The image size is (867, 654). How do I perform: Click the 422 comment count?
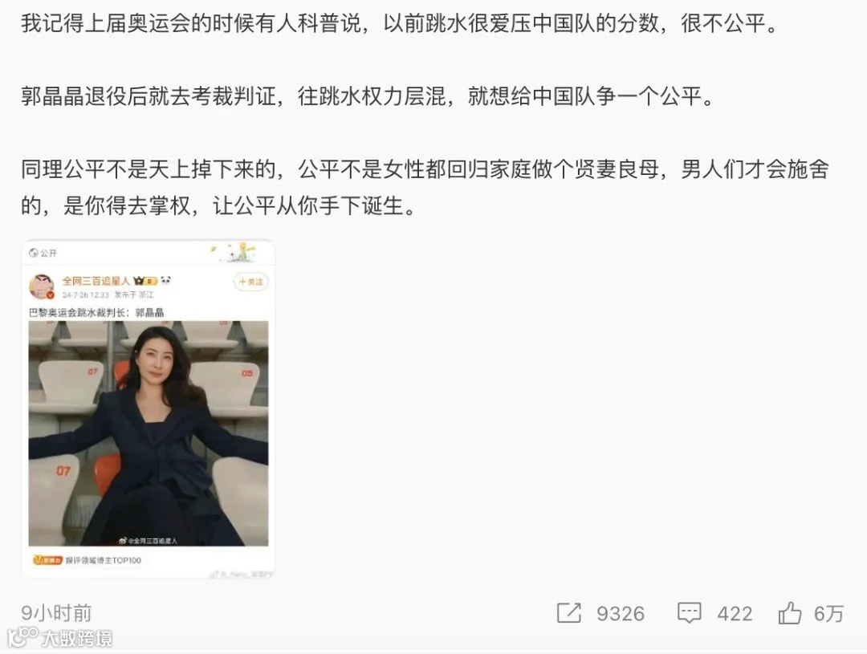[x=735, y=614]
